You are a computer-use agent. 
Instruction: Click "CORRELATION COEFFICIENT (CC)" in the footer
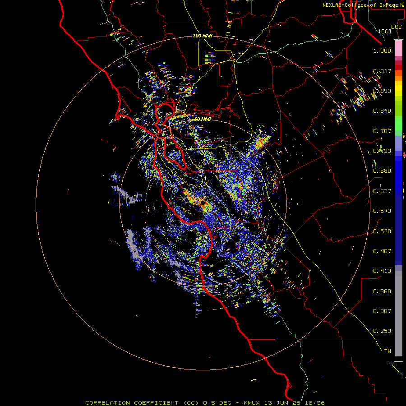[142, 403]
